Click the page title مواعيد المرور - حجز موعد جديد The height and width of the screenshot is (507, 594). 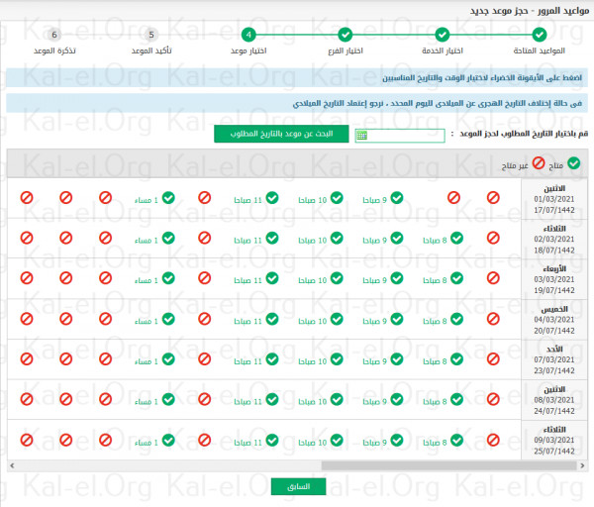pyautogui.click(x=530, y=11)
